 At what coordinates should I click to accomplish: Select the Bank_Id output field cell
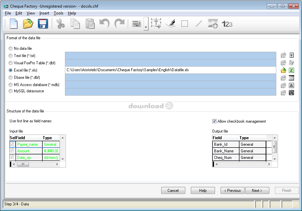226,144
